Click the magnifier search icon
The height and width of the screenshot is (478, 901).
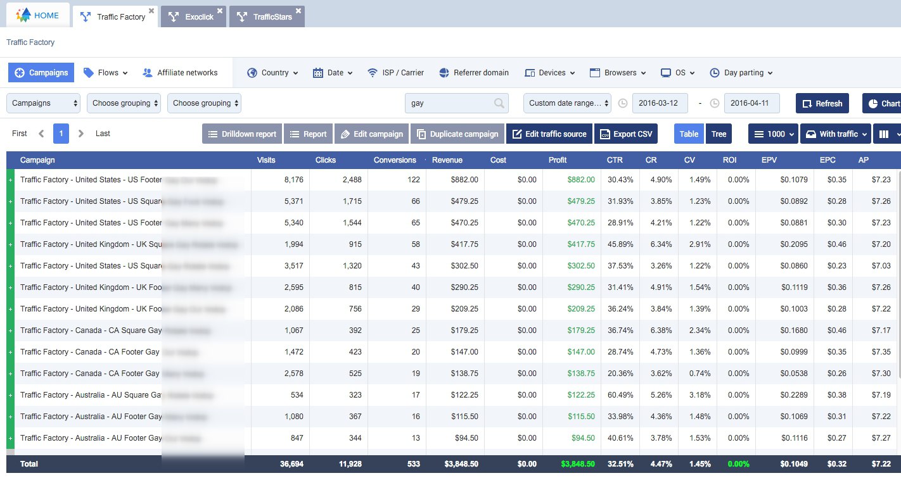click(499, 103)
